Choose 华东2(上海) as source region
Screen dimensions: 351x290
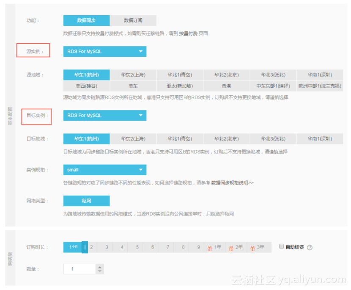(133, 75)
